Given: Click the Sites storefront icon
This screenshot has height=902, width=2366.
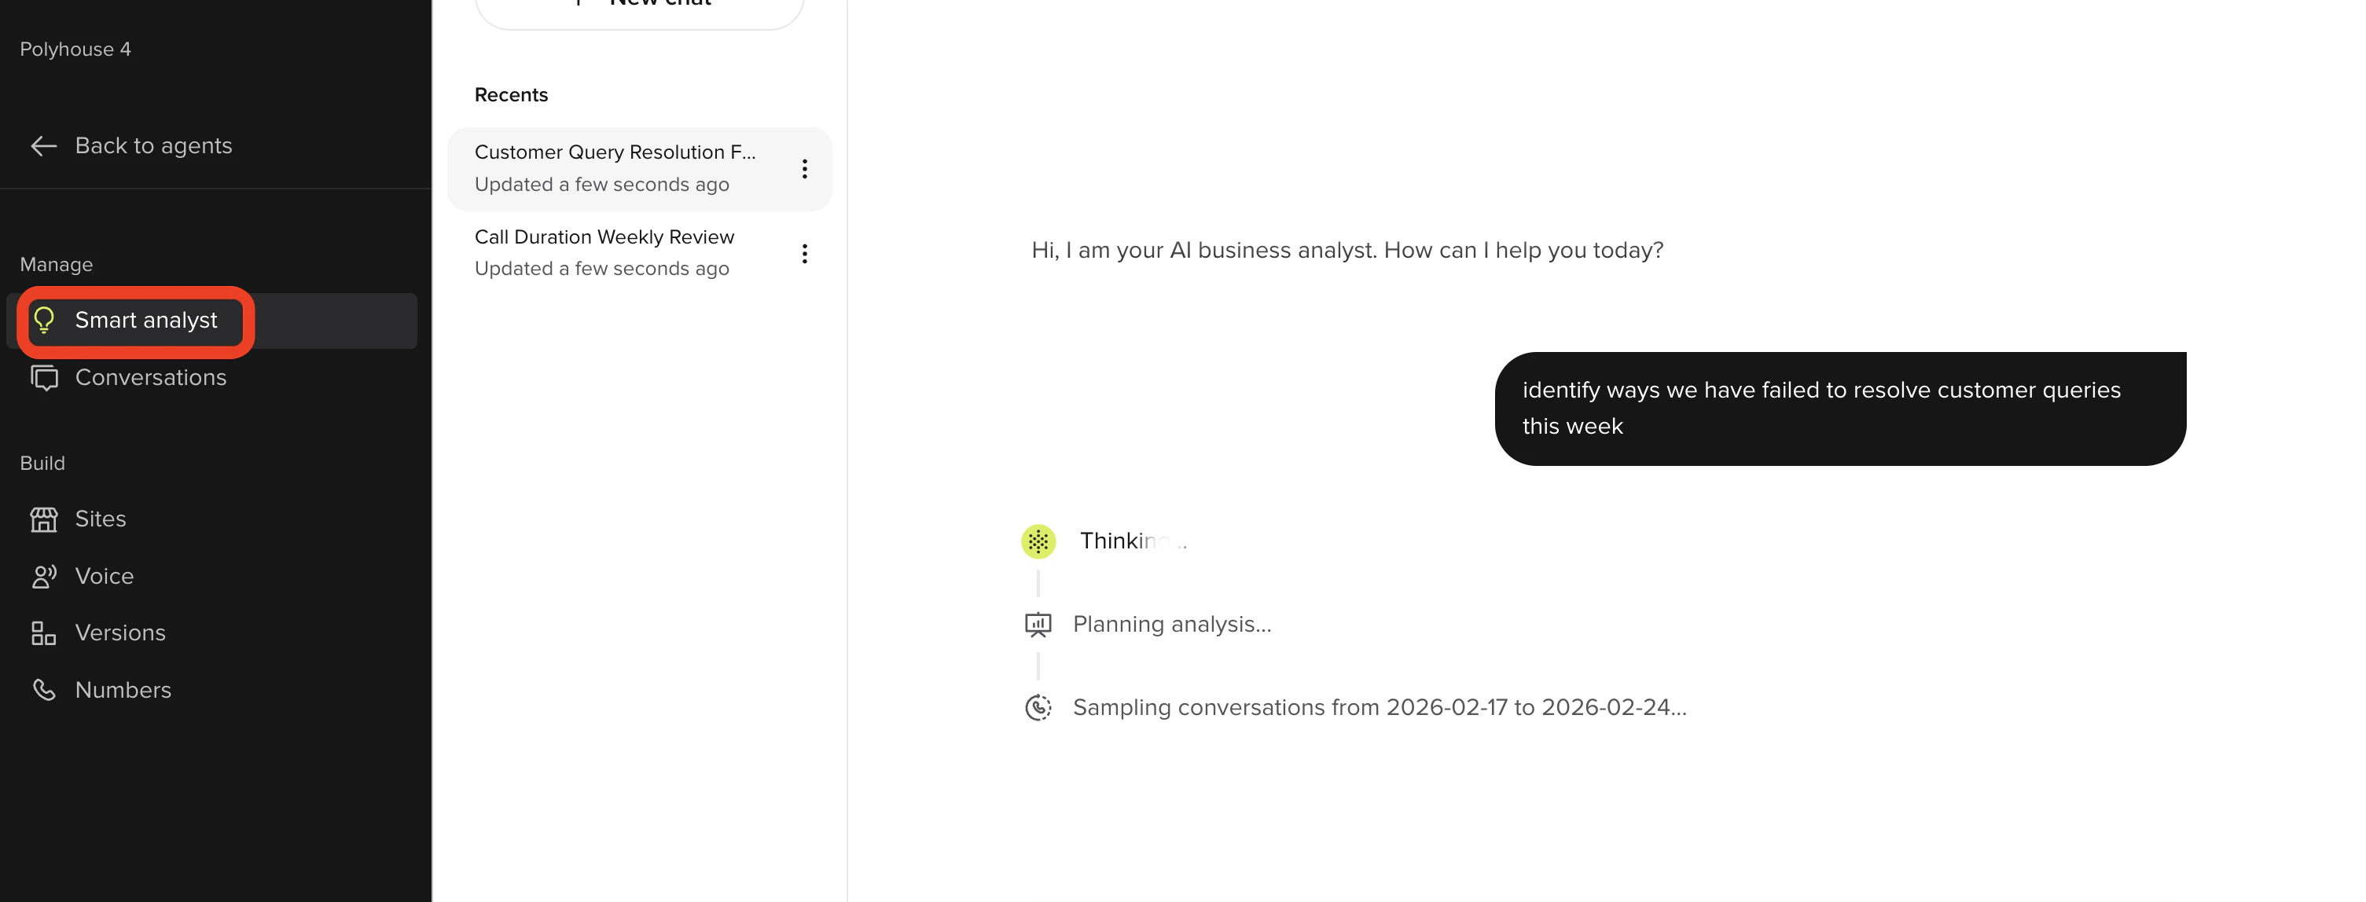Looking at the screenshot, I should coord(44,519).
